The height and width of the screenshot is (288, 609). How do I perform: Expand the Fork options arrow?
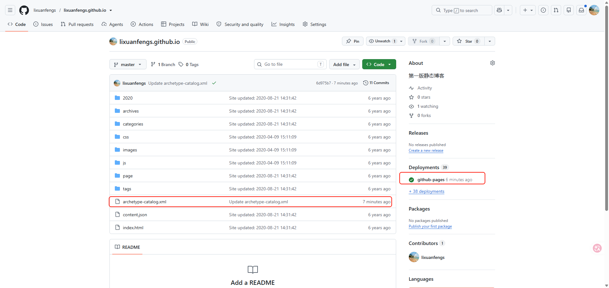pyautogui.click(x=445, y=41)
